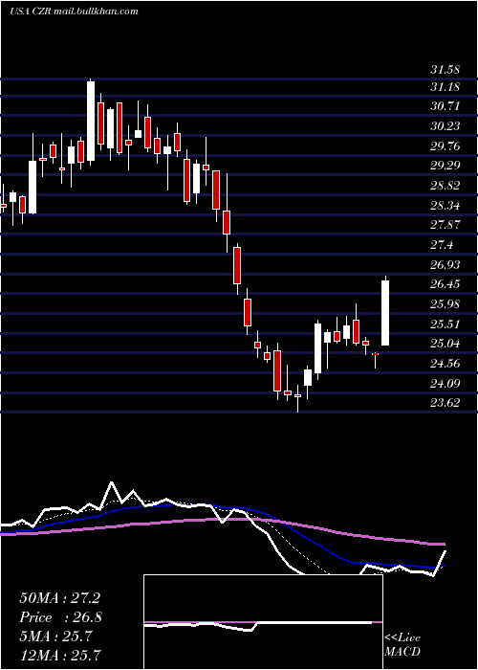Click the Price : 26.8 readout
The width and height of the screenshot is (478, 670).
pyautogui.click(x=60, y=617)
